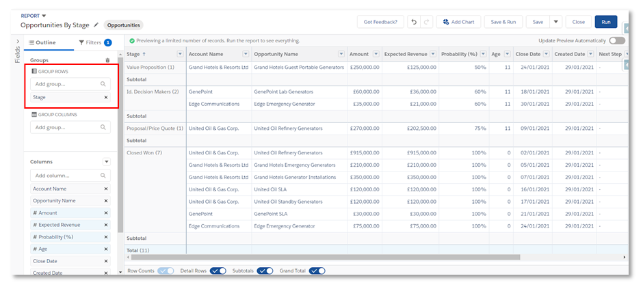Remove Close Date column with X
Screen dimensions: 643x287
pos(106,261)
